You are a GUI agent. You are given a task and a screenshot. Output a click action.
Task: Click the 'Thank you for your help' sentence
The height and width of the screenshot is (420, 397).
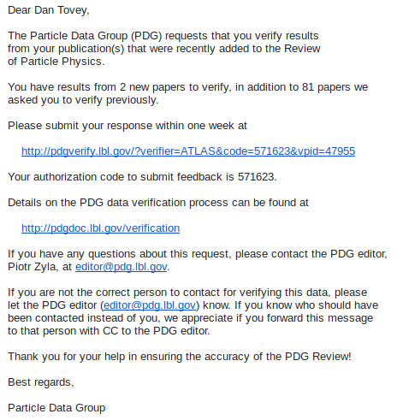[x=180, y=357]
